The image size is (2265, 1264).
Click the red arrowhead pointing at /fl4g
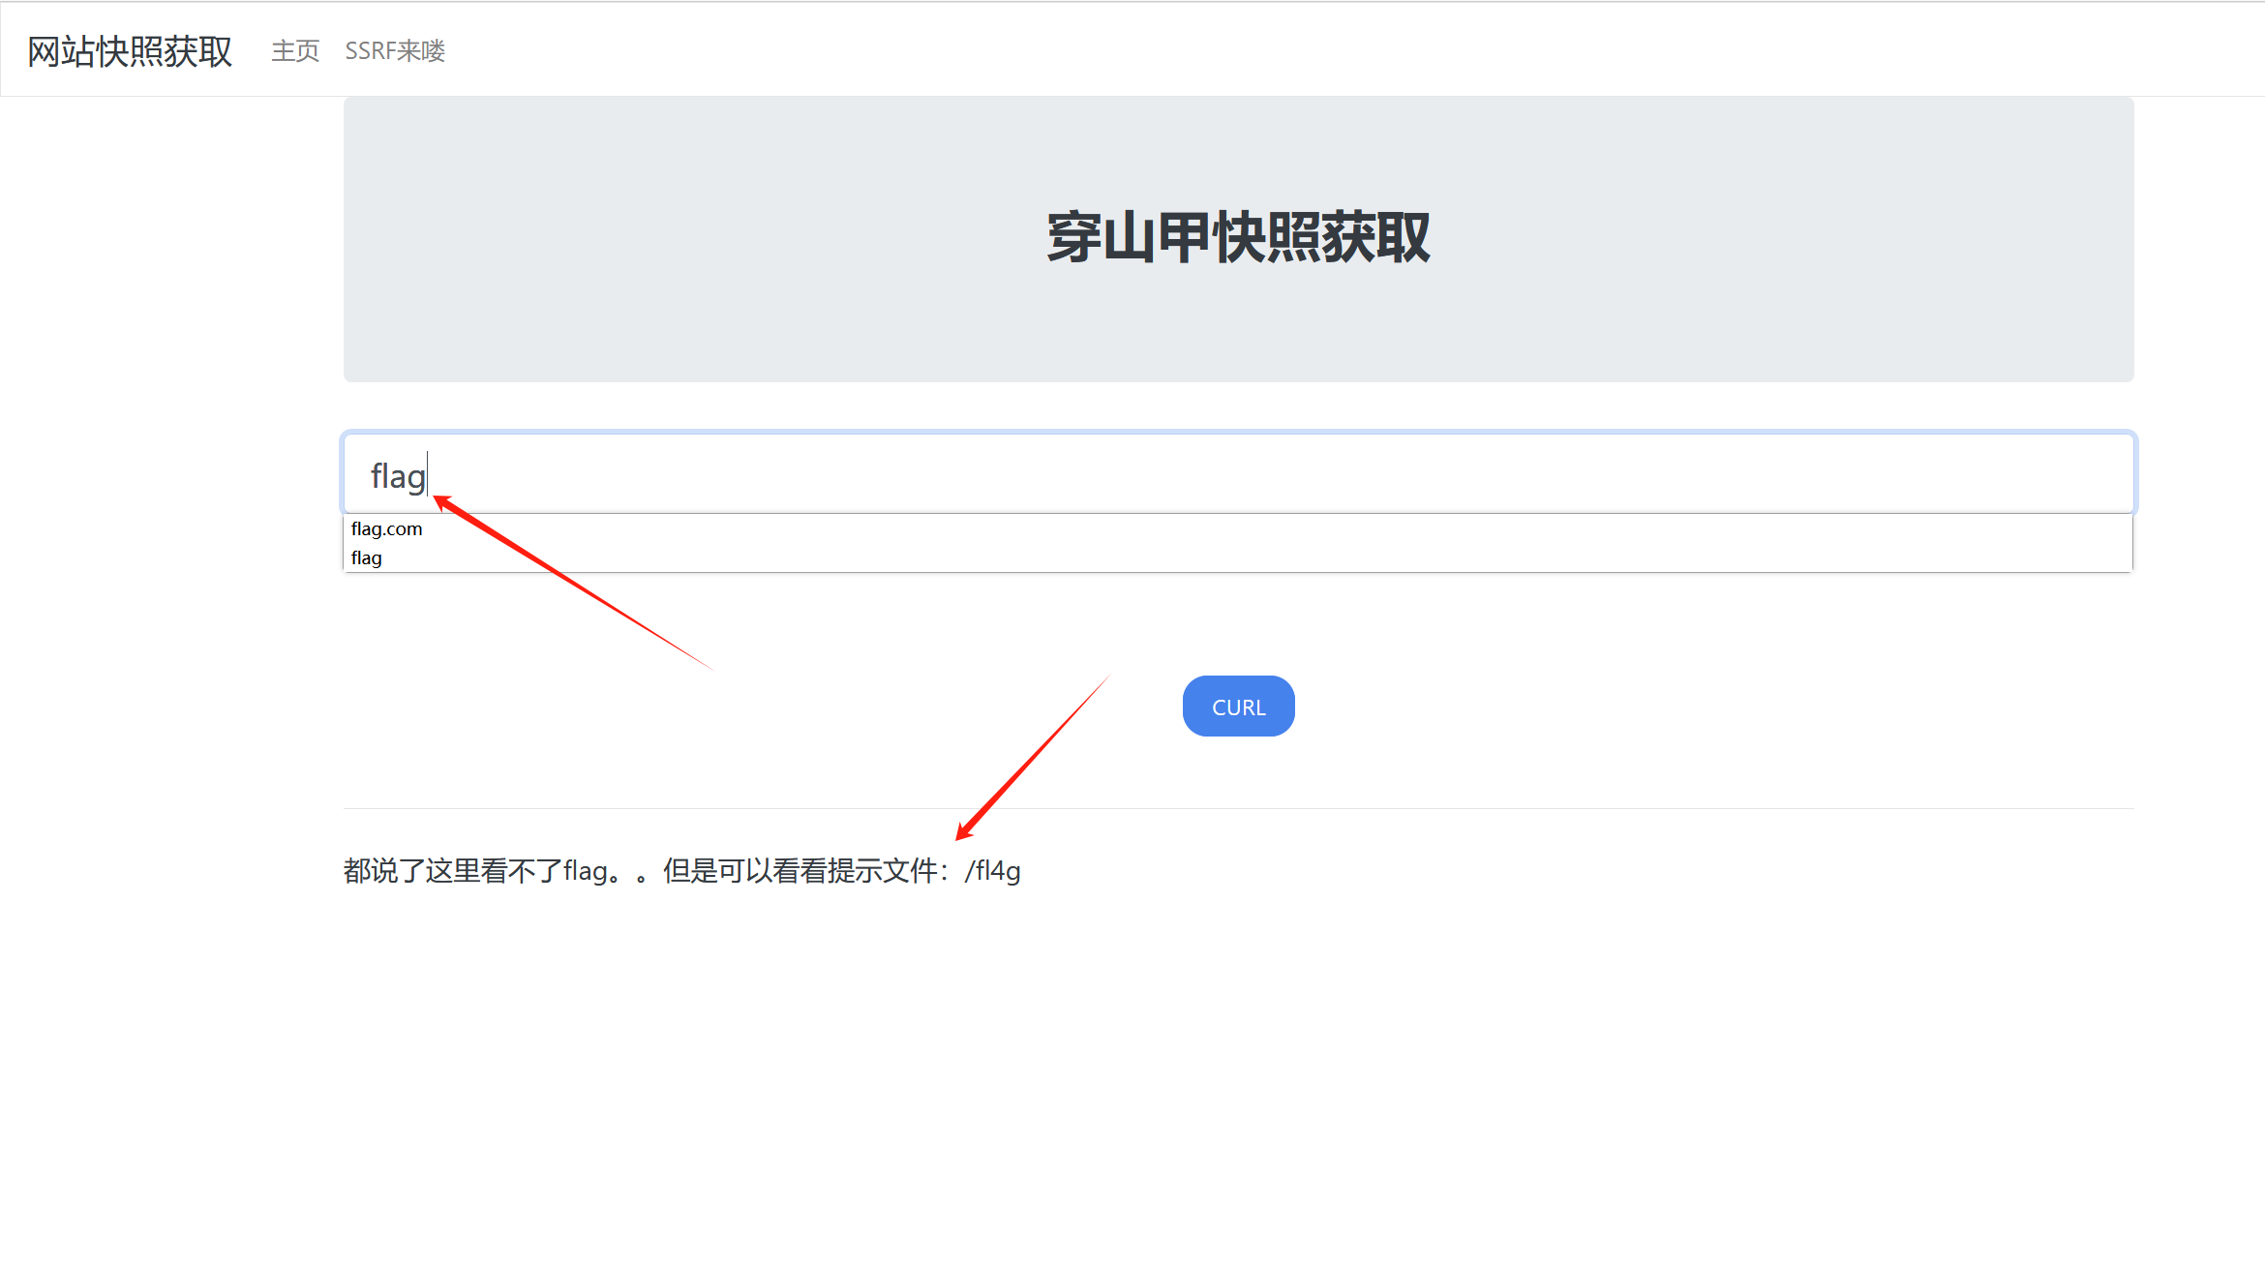click(962, 833)
